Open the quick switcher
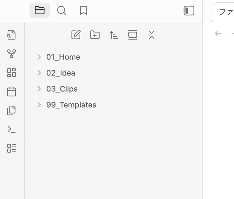The width and height of the screenshot is (234, 199). [x=11, y=35]
